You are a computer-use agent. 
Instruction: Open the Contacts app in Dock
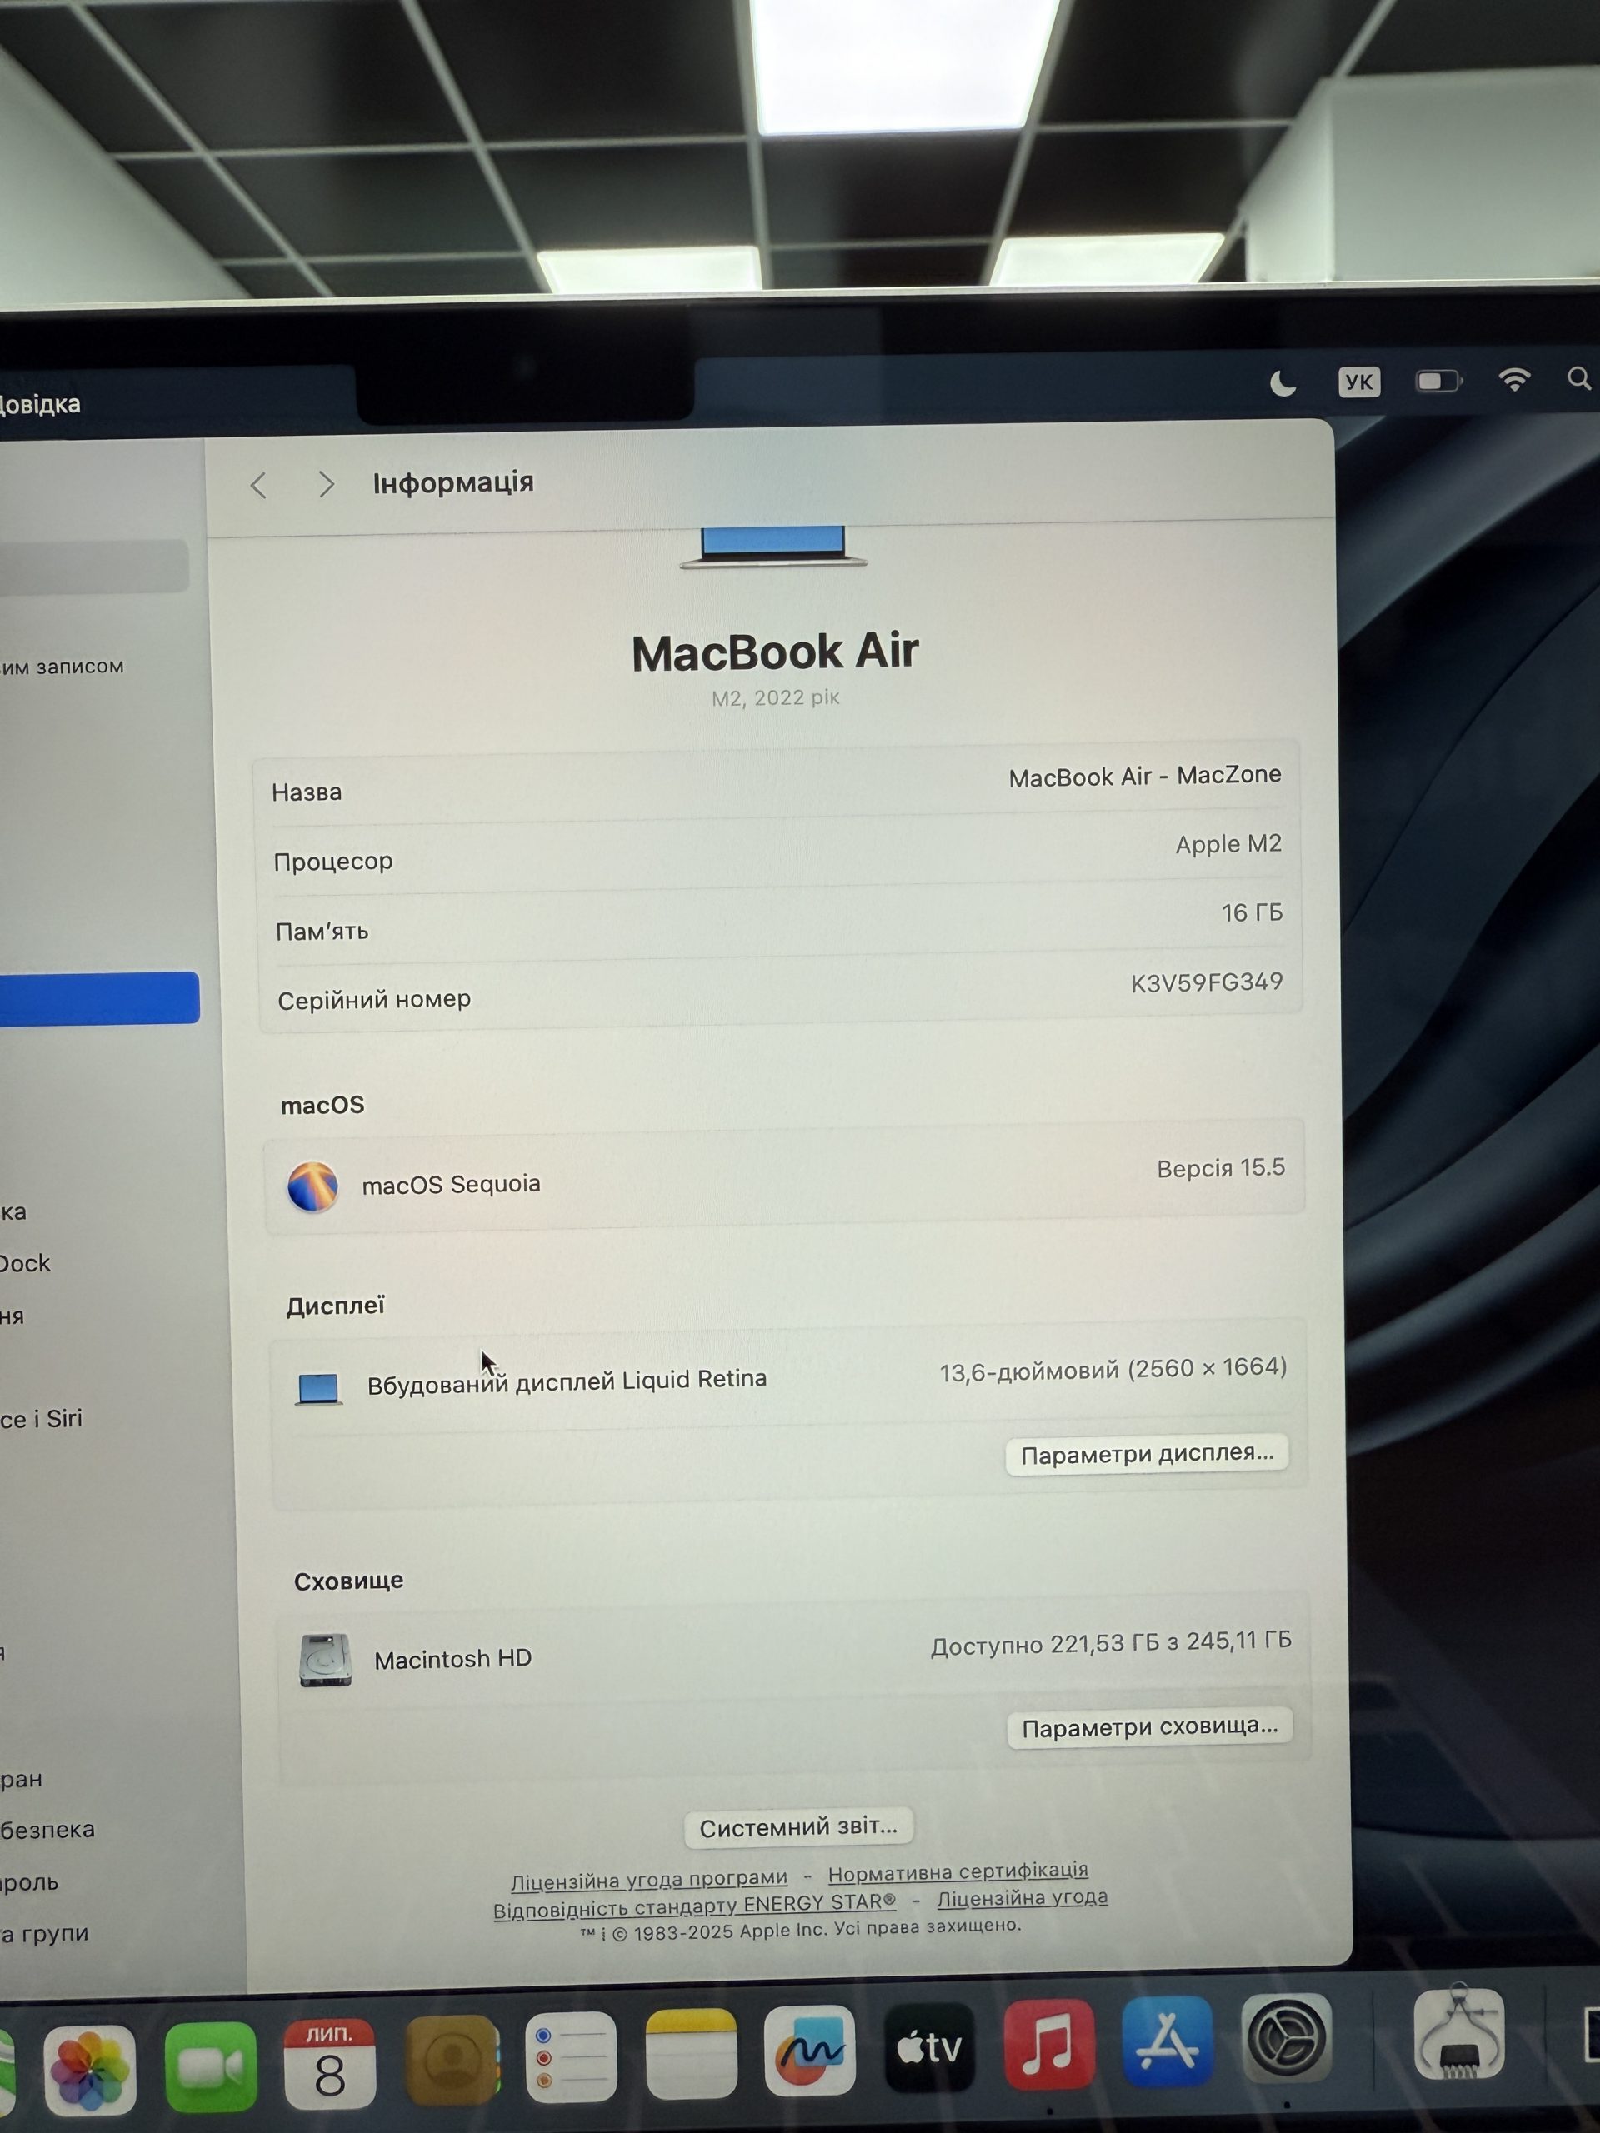452,2060
